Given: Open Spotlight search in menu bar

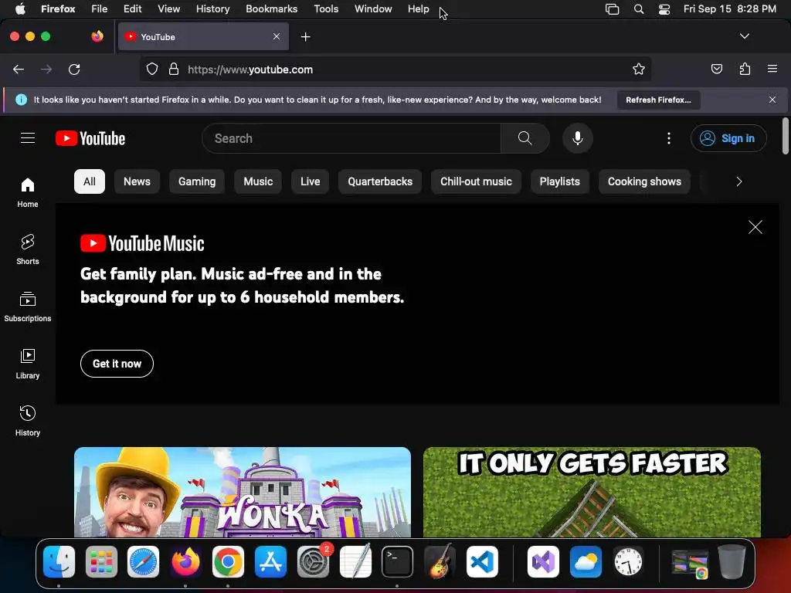Looking at the screenshot, I should [639, 9].
